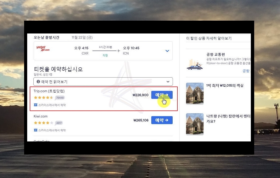Click flight duration 4시간 30분
280x178 pixels.
click(x=106, y=47)
